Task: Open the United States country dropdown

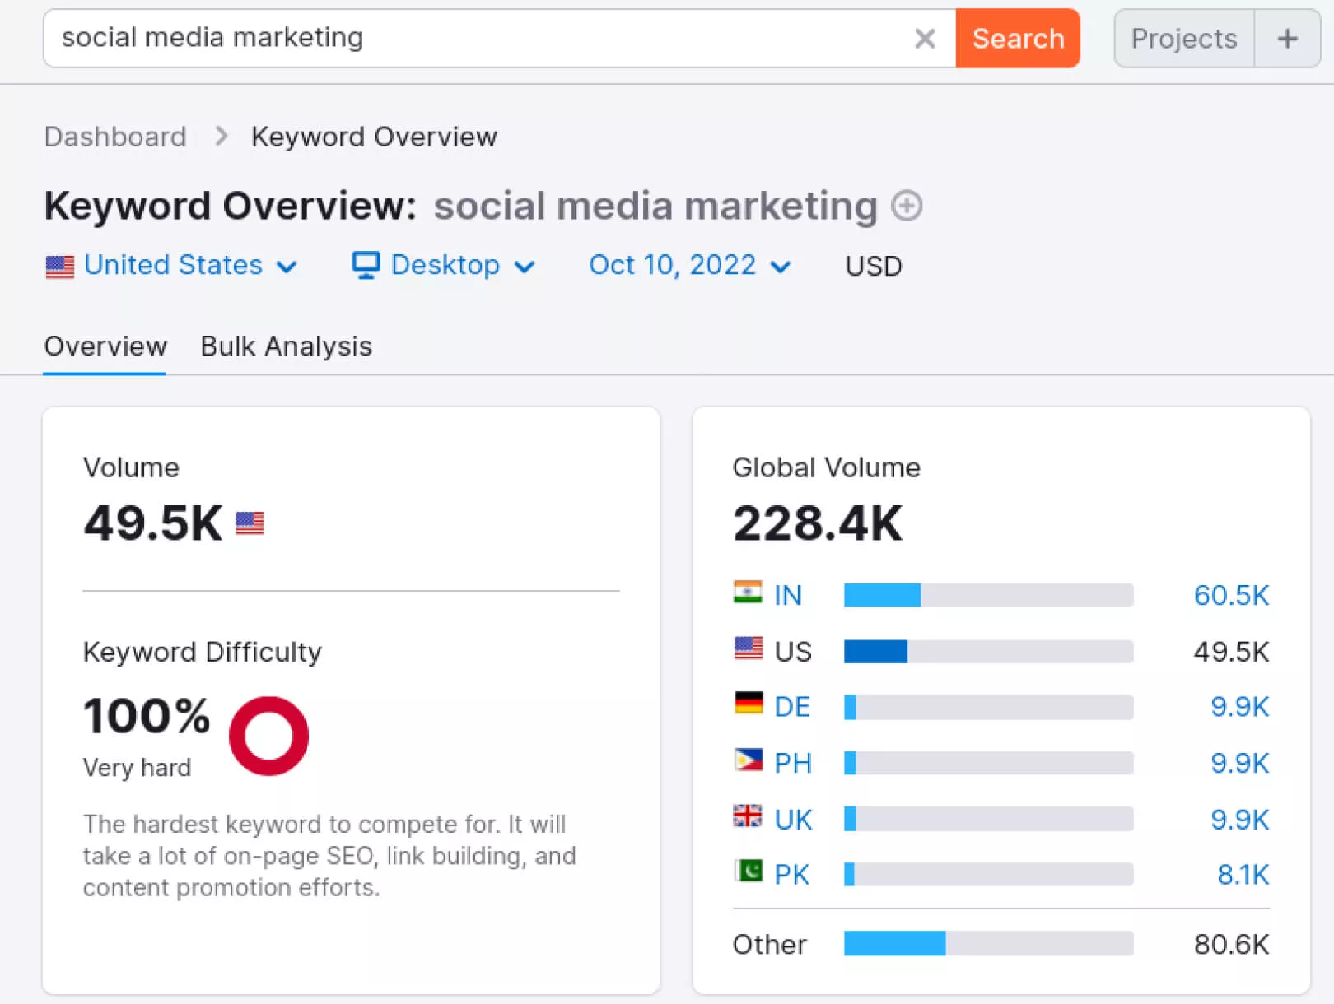Action: tap(171, 266)
